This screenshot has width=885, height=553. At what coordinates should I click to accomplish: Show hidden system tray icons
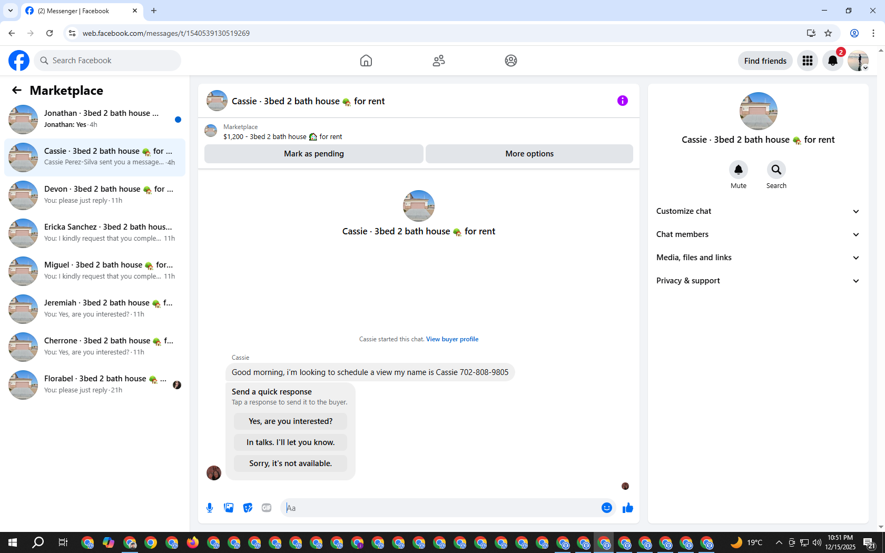779,542
